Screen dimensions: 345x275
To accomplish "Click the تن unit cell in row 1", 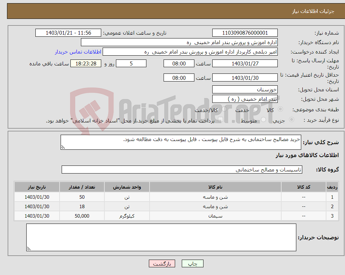I will pyautogui.click(x=127, y=197).
